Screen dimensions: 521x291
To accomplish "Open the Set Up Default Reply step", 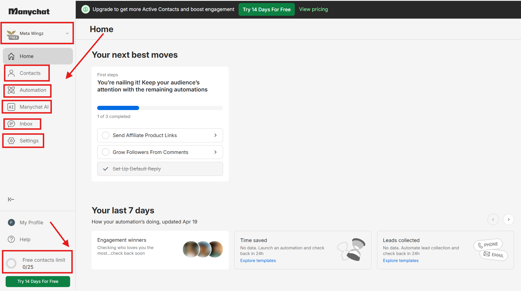I will 160,169.
